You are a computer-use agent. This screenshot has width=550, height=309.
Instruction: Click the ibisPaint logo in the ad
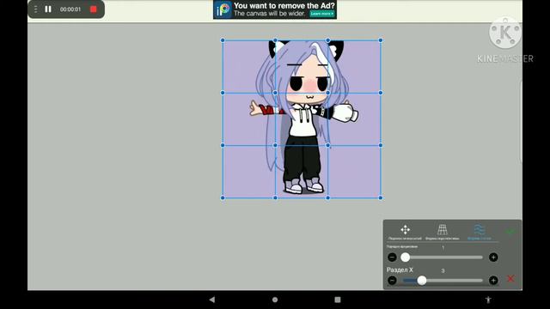223,9
